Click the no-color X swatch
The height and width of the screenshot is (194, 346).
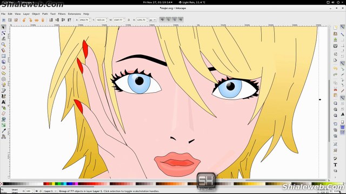pyautogui.click(x=1, y=184)
